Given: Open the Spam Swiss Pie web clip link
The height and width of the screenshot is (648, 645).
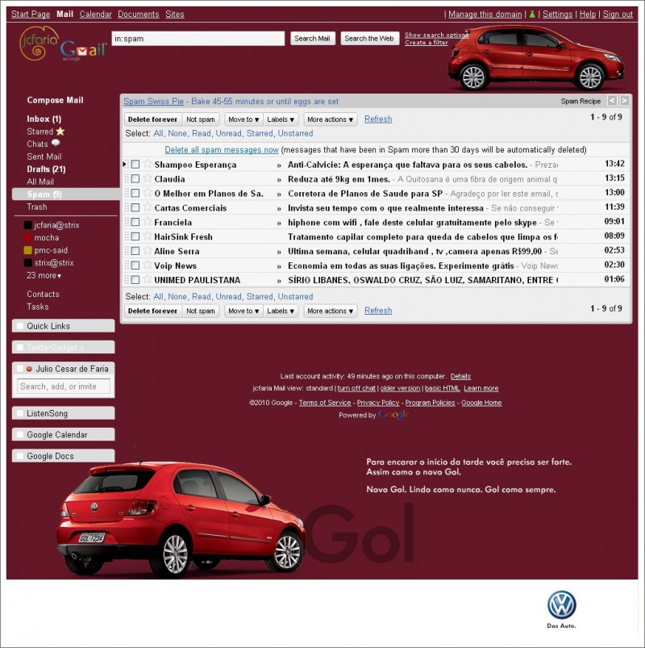Looking at the screenshot, I should pos(154,101).
